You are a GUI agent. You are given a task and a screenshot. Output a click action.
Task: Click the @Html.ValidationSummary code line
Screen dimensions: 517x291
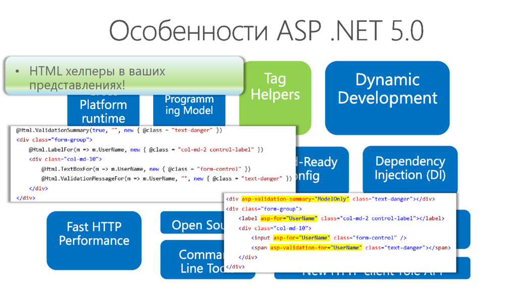point(119,130)
